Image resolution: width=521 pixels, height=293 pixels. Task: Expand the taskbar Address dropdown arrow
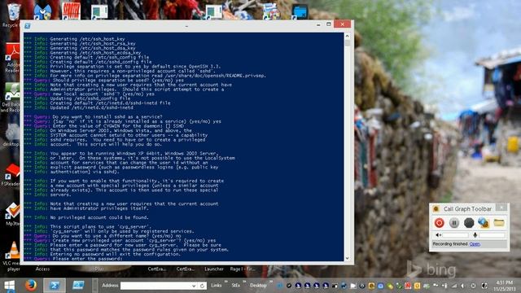194,286
